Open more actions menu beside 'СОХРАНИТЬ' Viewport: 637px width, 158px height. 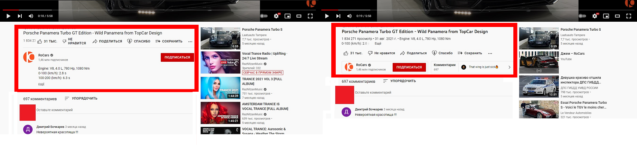pos(190,42)
